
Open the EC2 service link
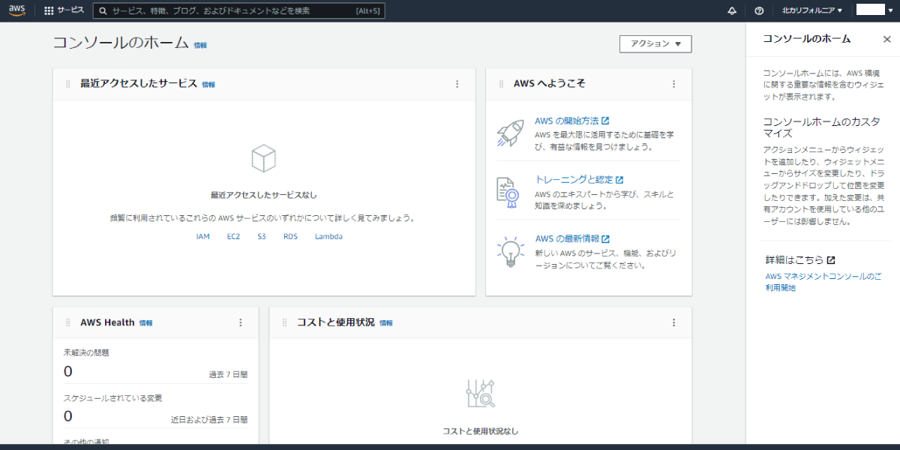[233, 236]
